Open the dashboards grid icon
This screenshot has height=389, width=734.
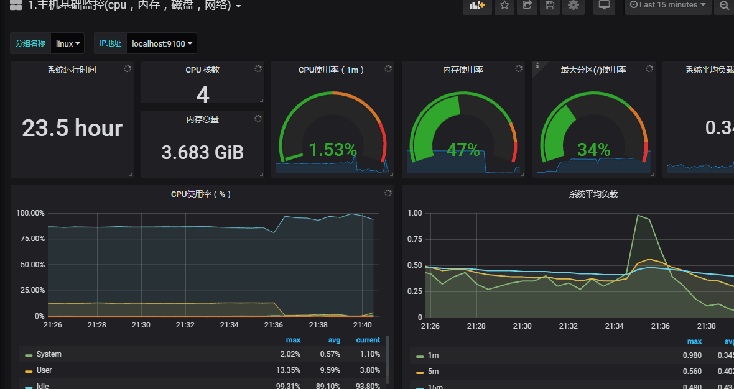pyautogui.click(x=16, y=6)
